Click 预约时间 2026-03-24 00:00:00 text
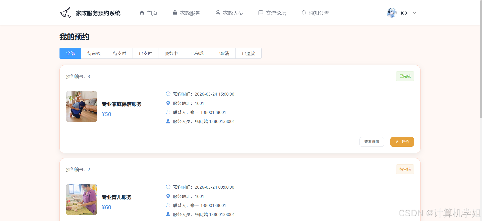This screenshot has width=482, height=221. pyautogui.click(x=204, y=187)
